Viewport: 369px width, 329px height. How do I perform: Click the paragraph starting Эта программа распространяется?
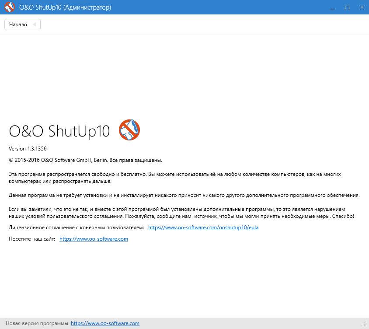(x=174, y=178)
